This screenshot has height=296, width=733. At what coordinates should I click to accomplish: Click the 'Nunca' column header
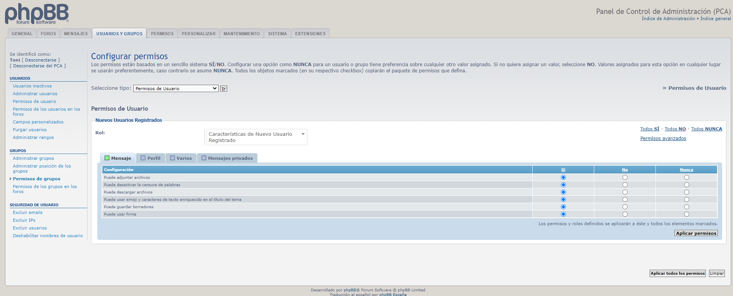click(x=686, y=170)
